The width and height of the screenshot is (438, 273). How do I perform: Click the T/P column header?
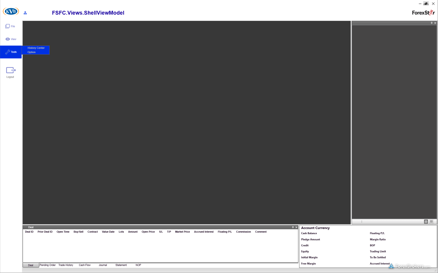(x=169, y=232)
